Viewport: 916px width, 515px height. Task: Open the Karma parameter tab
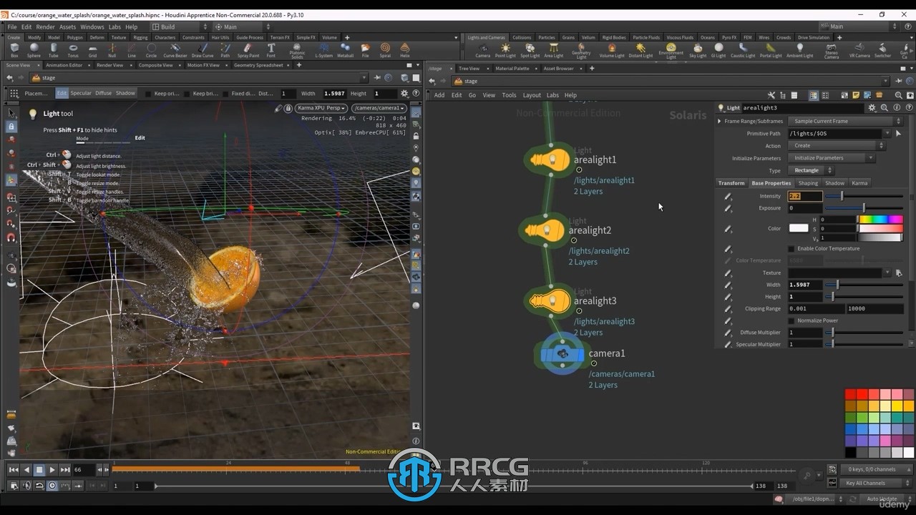coord(859,183)
